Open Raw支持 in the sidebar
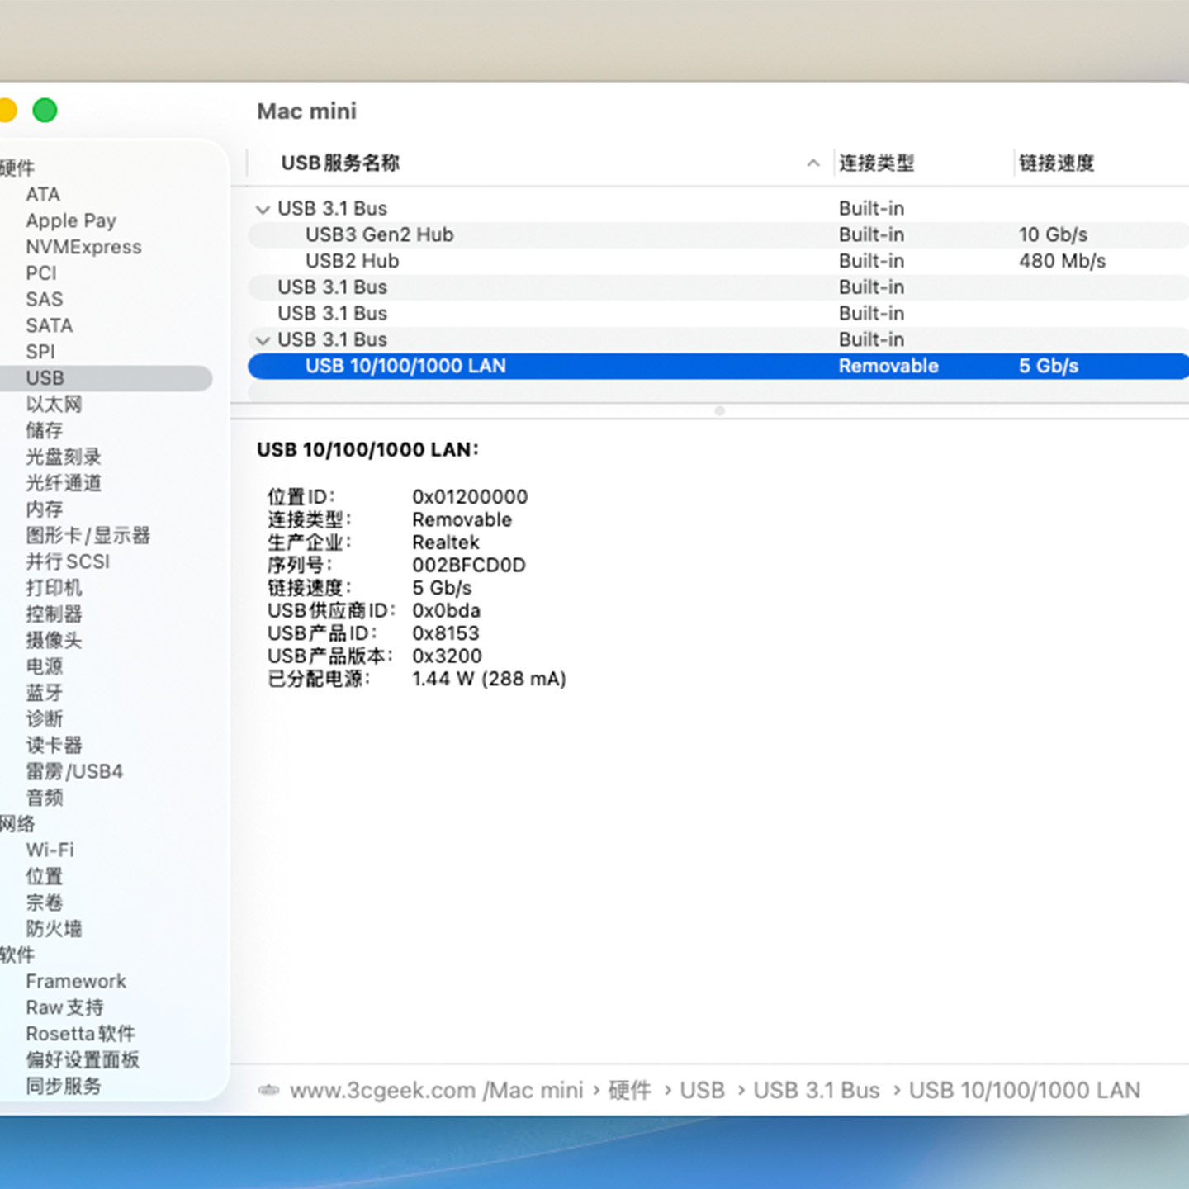This screenshot has height=1189, width=1189. (64, 1007)
